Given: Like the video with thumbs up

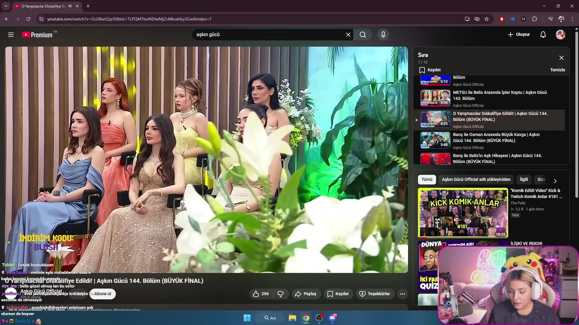Looking at the screenshot, I should [261, 294].
